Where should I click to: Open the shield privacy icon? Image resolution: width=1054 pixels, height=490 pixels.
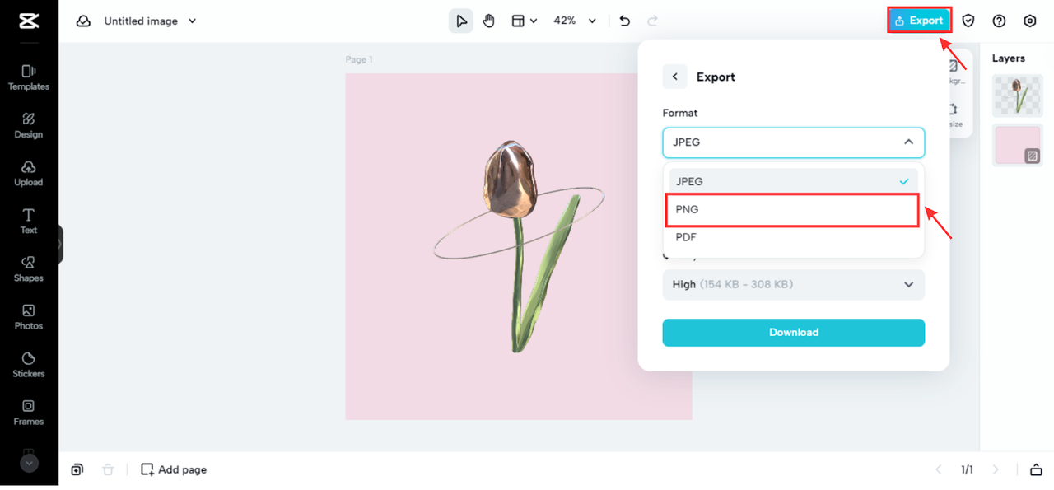968,21
